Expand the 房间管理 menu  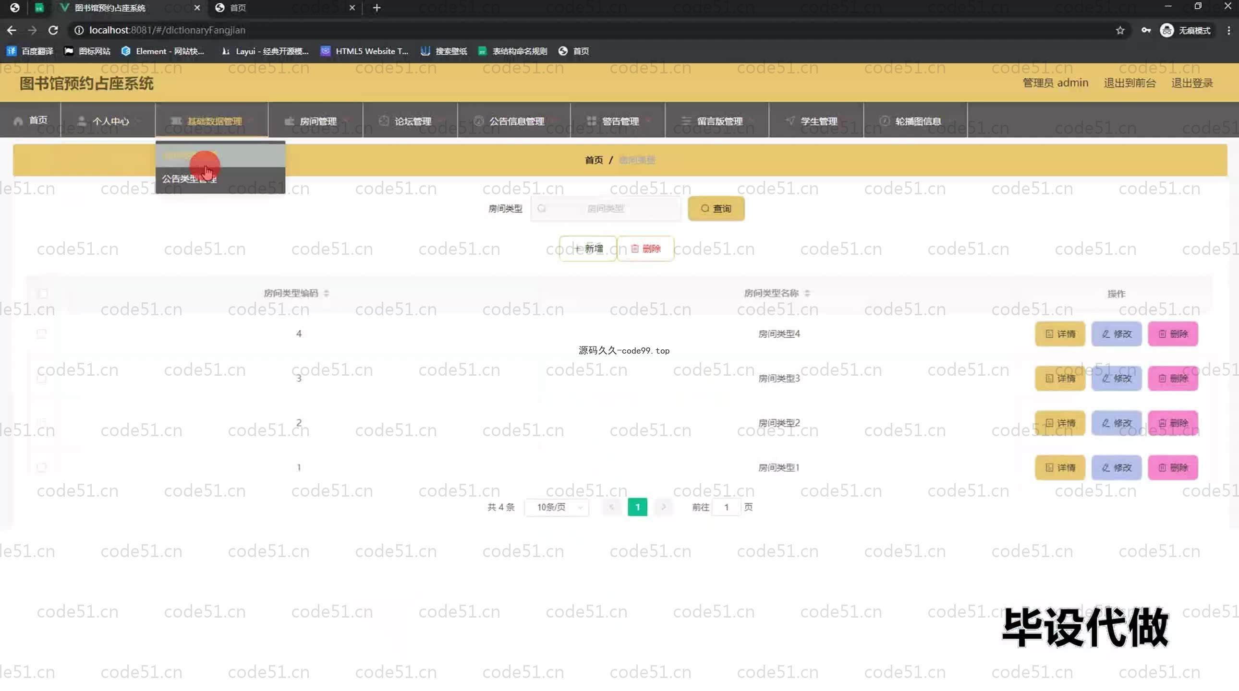pyautogui.click(x=316, y=120)
